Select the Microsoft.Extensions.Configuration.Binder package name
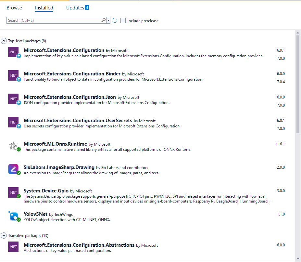Screen dimensions: 301x262 click(x=72, y=74)
